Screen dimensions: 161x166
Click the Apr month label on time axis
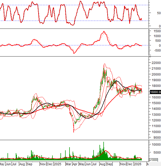pos(75,164)
